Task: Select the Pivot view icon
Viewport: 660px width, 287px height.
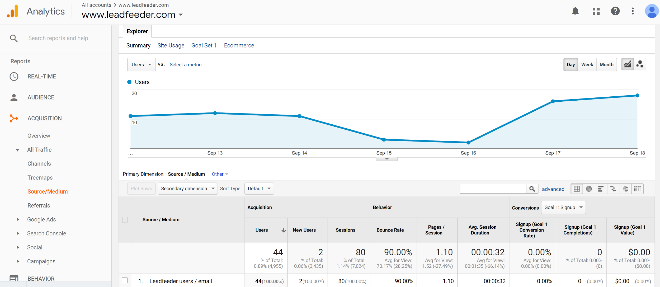Action: (637, 189)
